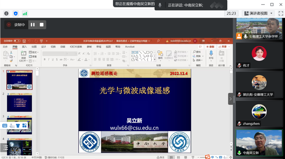Image resolution: width=285 pixels, height=159 pixels.
Task: Click the red 录制 button in ribbon
Action: tap(210, 47)
